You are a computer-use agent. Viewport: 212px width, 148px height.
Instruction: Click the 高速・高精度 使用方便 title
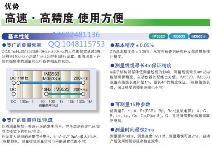[x=64, y=18]
